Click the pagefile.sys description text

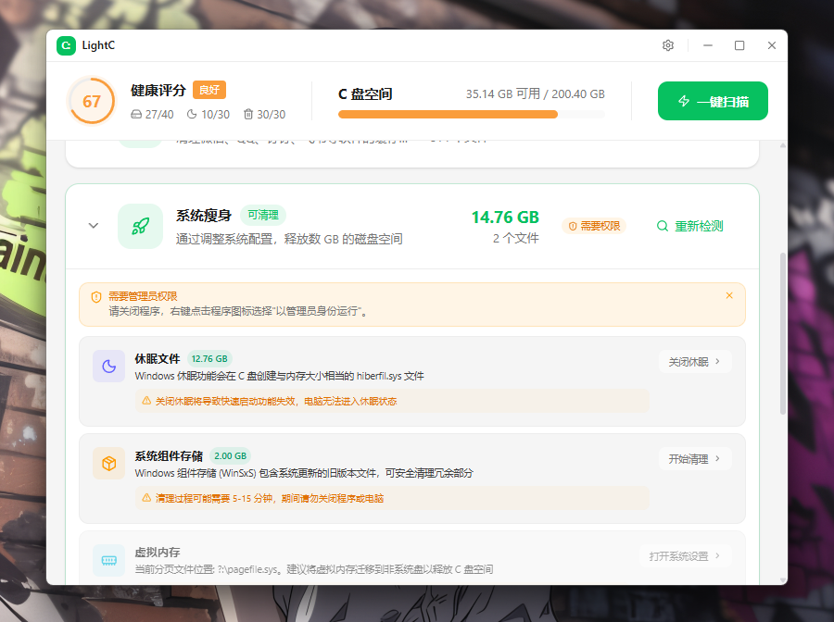click(314, 569)
